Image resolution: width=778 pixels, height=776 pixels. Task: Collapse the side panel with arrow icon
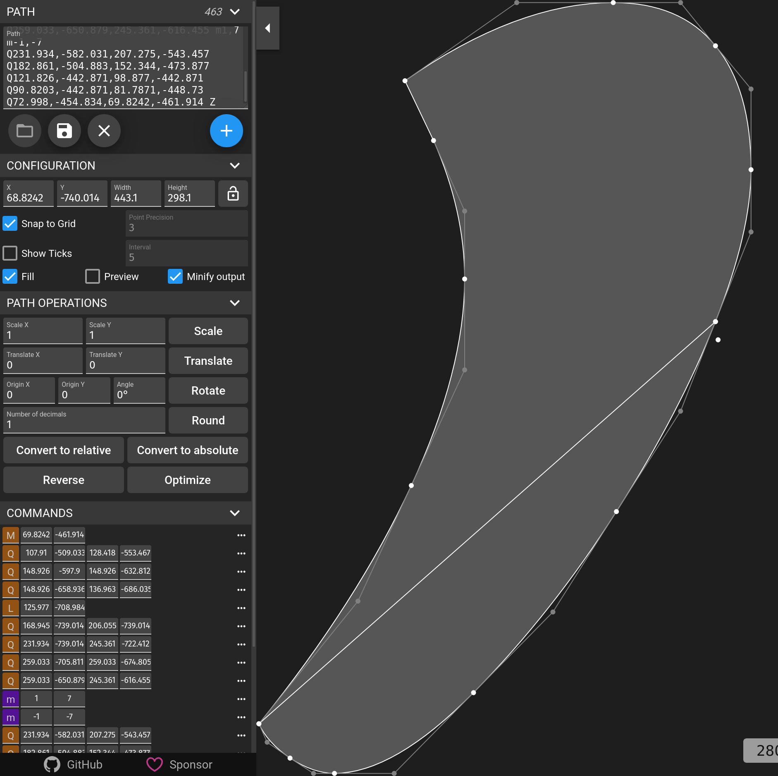pyautogui.click(x=268, y=28)
